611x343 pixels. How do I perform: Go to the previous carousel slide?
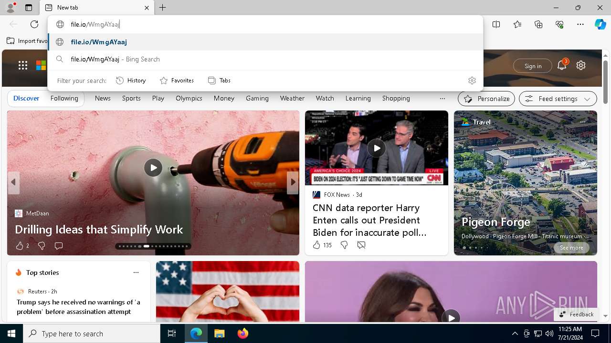point(13,182)
